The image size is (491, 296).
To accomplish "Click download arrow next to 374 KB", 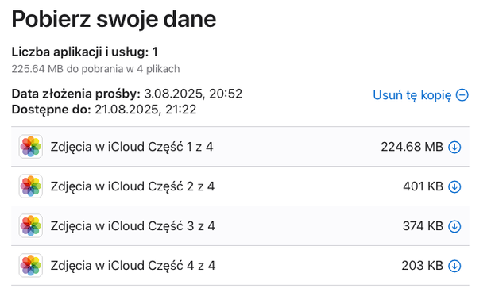I will pyautogui.click(x=454, y=226).
